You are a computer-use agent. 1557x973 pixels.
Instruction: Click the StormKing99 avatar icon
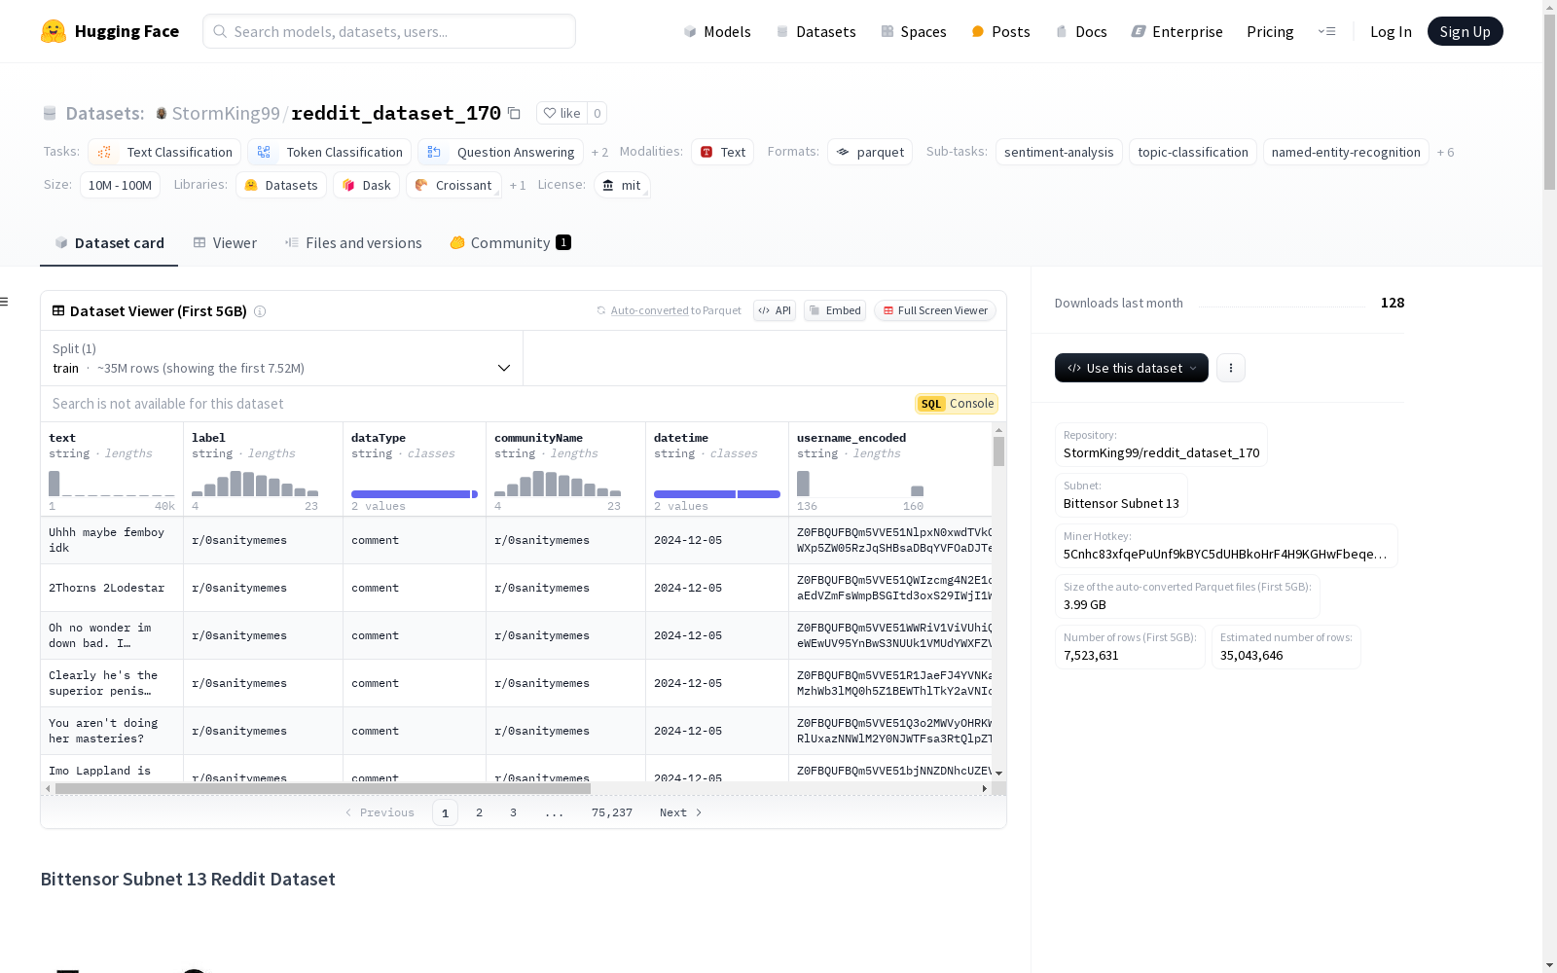(x=162, y=114)
